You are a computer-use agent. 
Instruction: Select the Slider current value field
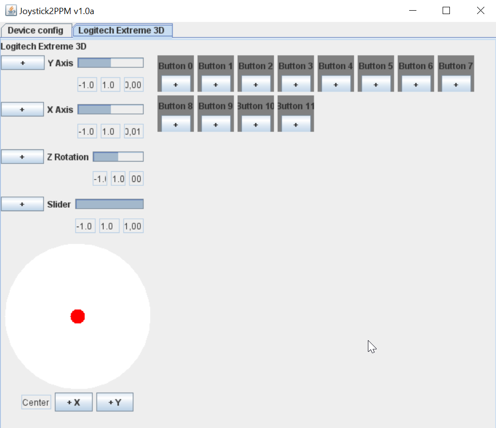point(133,226)
